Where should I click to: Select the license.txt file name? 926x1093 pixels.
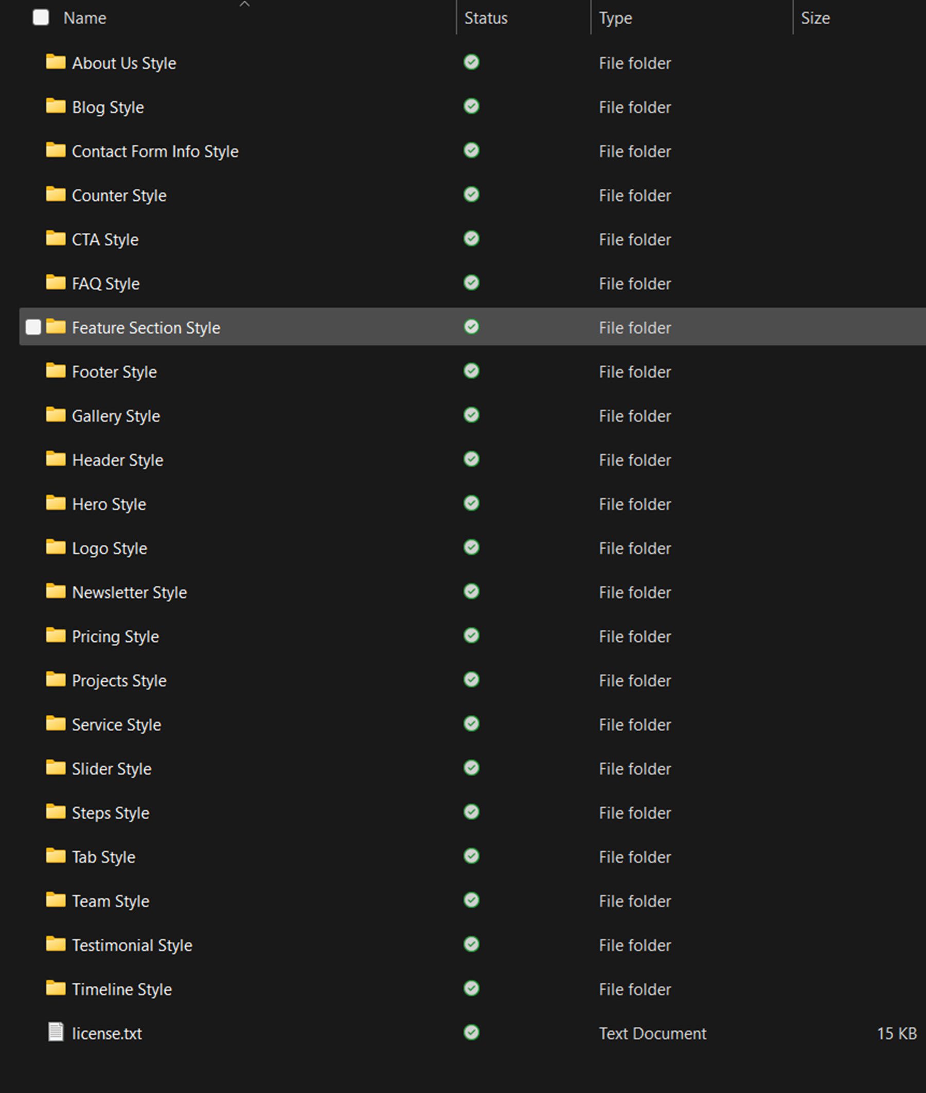(106, 1034)
